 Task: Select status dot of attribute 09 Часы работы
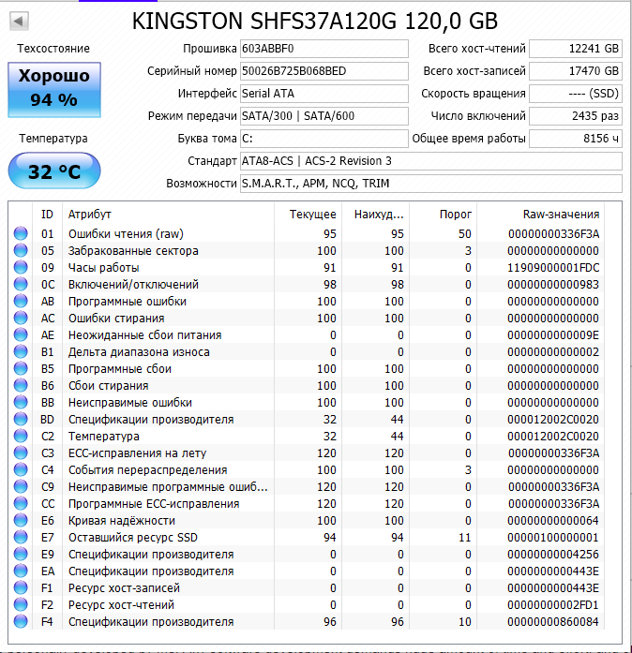[21, 267]
